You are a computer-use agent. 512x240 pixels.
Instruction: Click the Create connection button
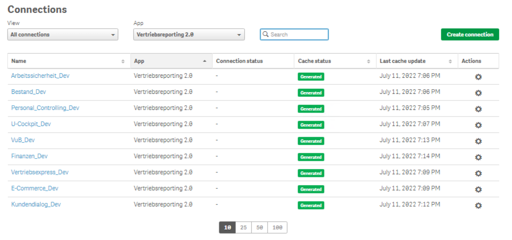(x=470, y=34)
